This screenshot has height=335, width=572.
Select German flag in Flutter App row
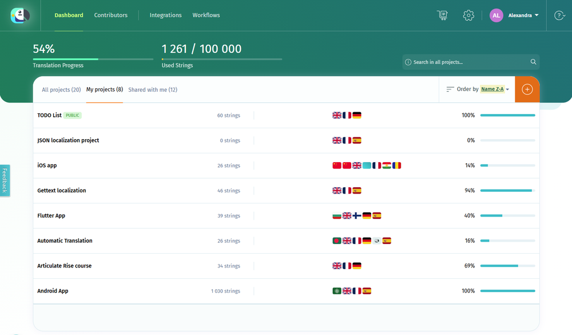[x=367, y=215]
